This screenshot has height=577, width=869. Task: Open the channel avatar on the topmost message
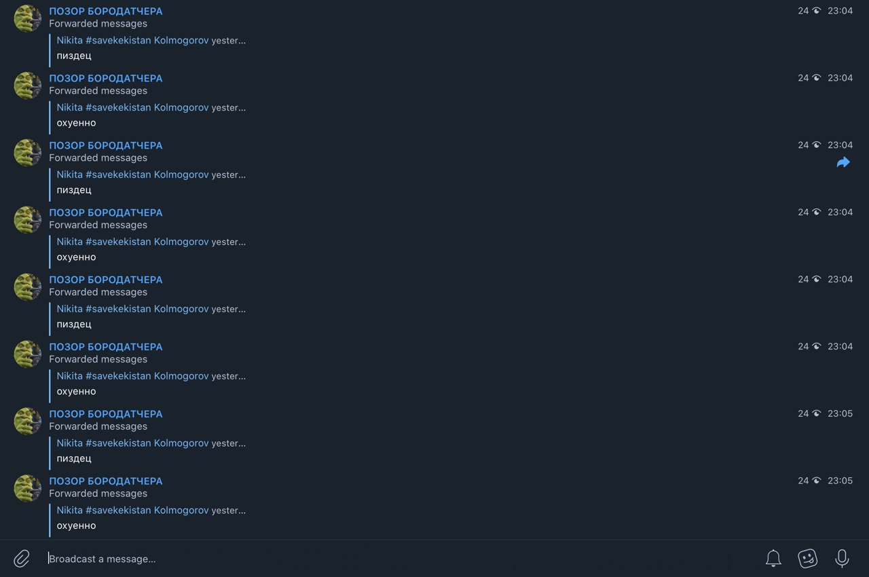[x=28, y=18]
